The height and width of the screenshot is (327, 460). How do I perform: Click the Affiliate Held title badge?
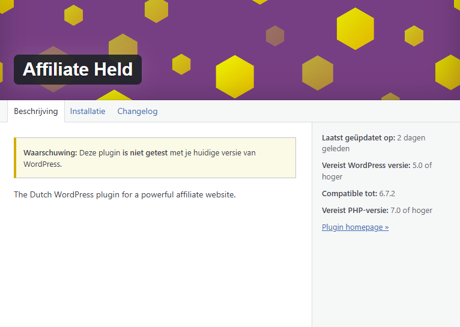(x=77, y=70)
